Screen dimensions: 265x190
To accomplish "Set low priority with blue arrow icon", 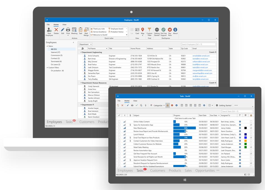I will [x=176, y=105].
